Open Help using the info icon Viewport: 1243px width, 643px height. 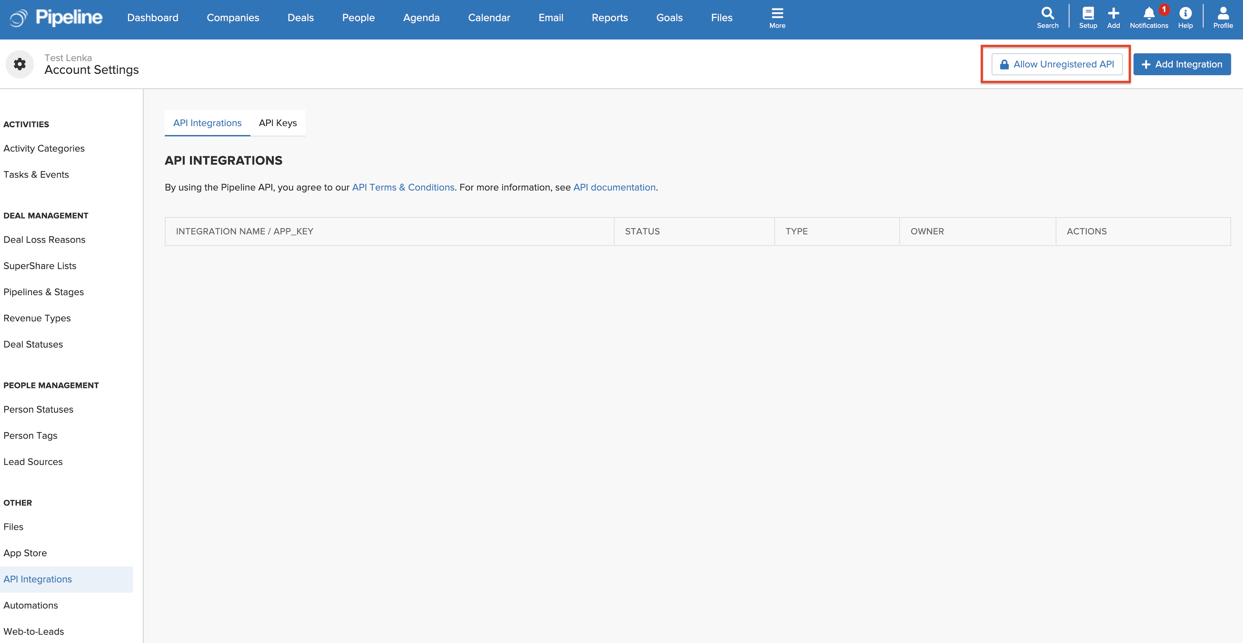[1186, 17]
